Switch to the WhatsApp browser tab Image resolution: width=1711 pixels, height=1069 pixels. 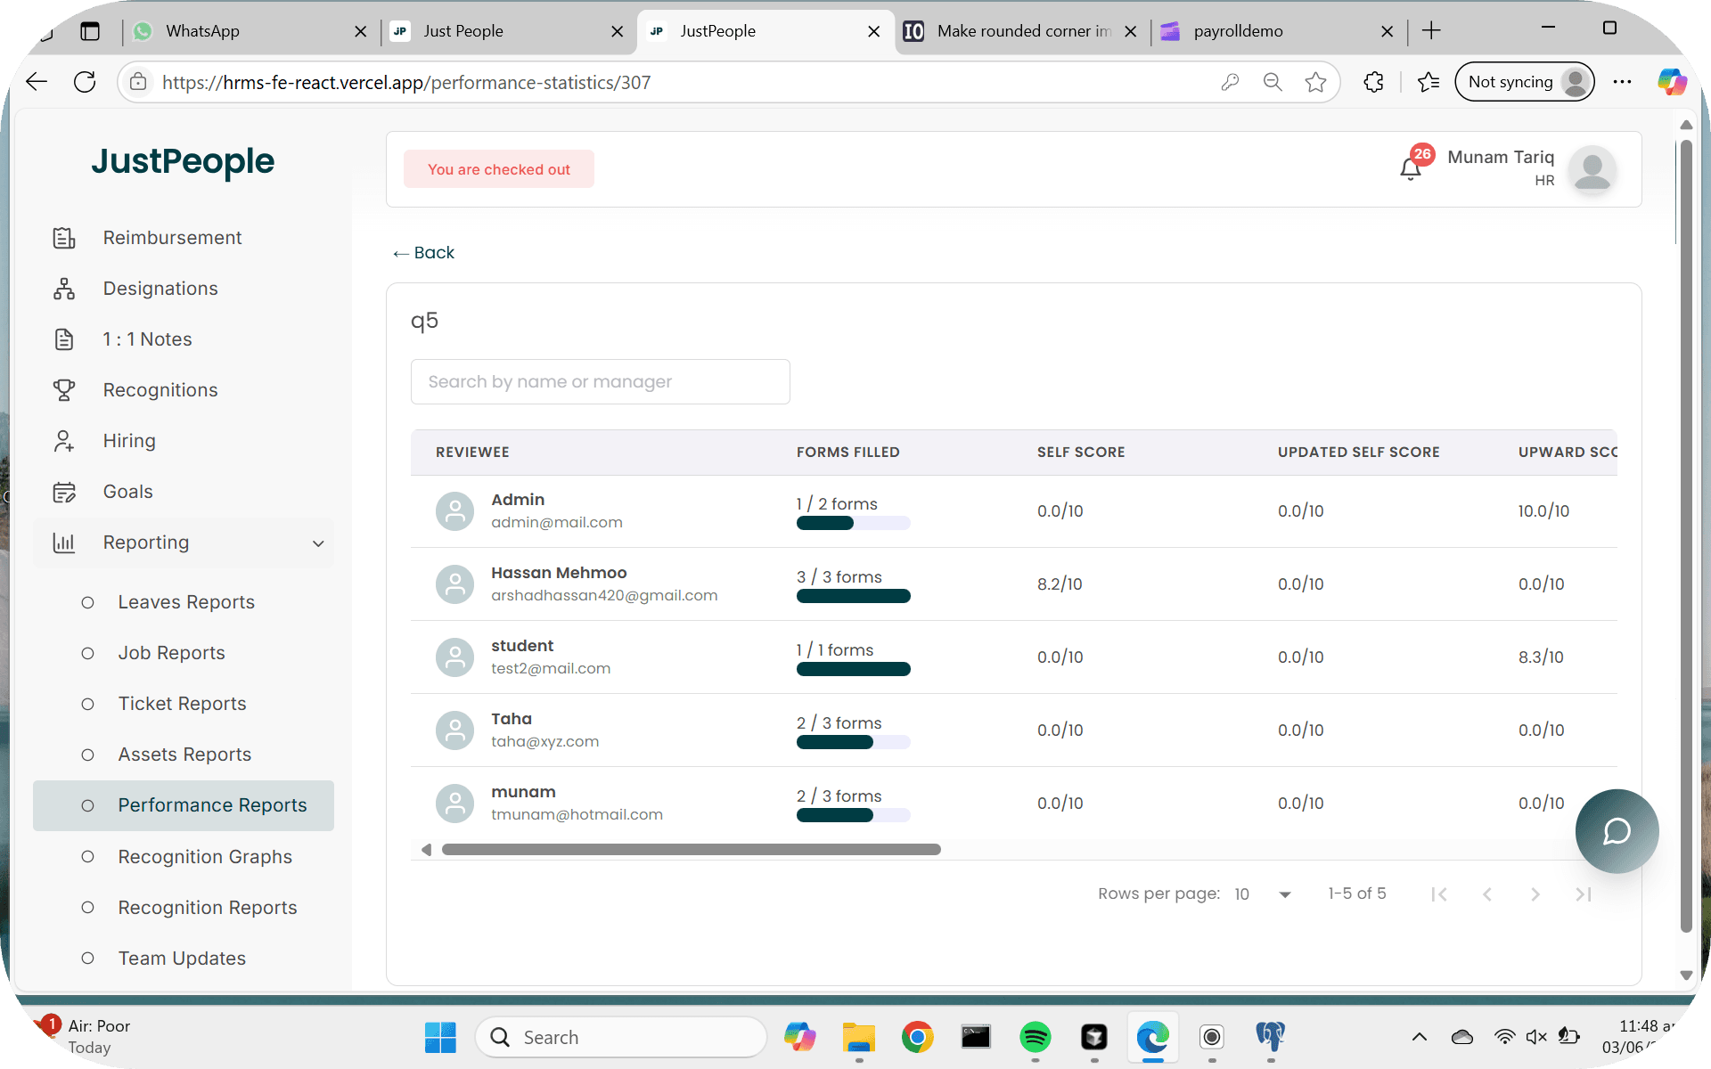(202, 31)
